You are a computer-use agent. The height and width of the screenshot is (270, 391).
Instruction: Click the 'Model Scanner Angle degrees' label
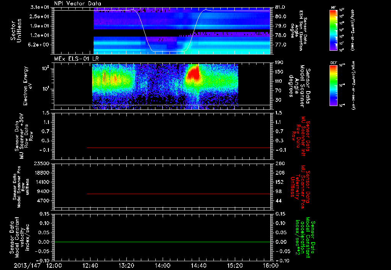coord(299,87)
